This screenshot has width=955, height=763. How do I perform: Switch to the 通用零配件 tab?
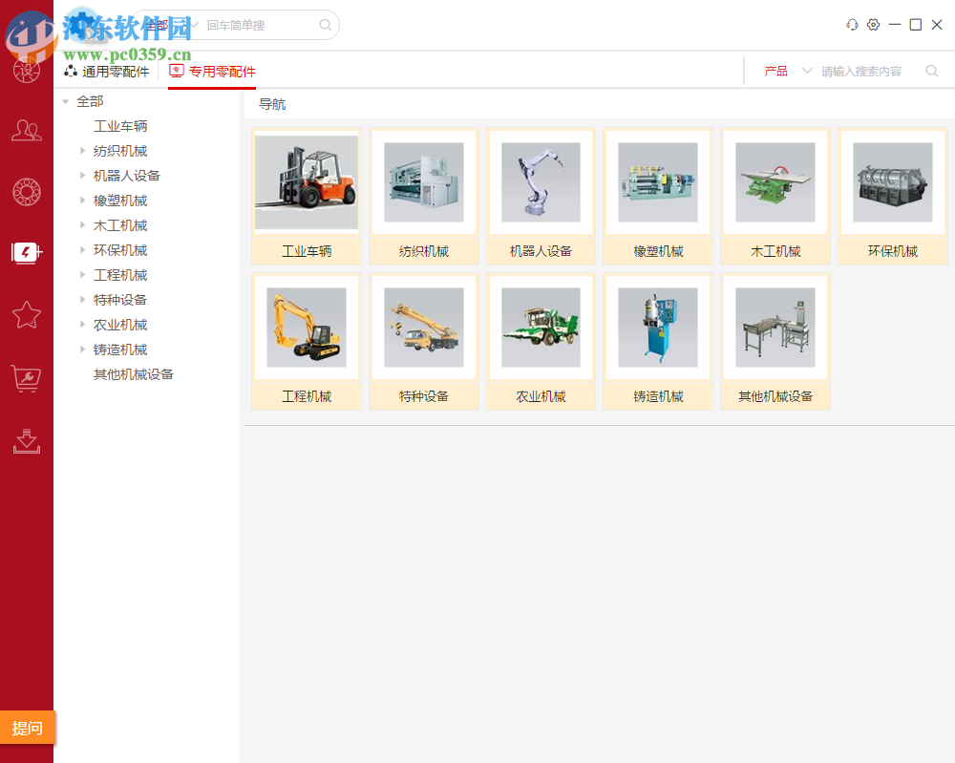click(x=108, y=71)
